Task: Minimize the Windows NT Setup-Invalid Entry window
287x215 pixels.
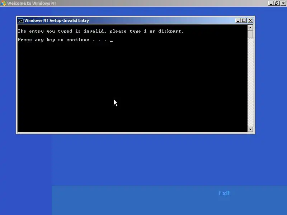Action: click(238, 20)
